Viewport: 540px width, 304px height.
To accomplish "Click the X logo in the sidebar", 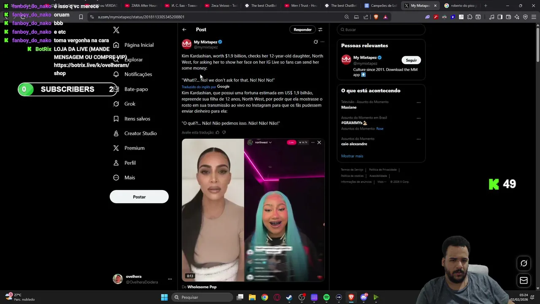I will (x=116, y=30).
